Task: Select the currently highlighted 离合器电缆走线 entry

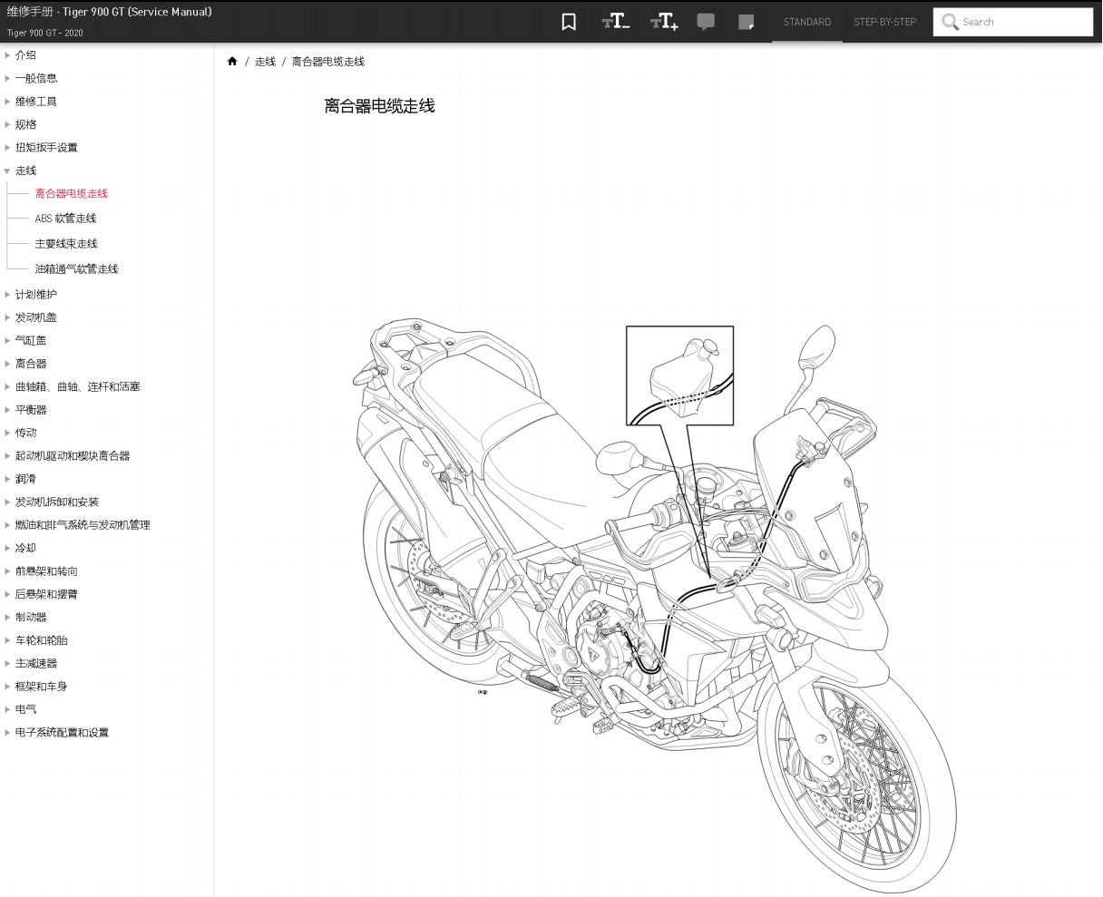Action: click(x=71, y=193)
